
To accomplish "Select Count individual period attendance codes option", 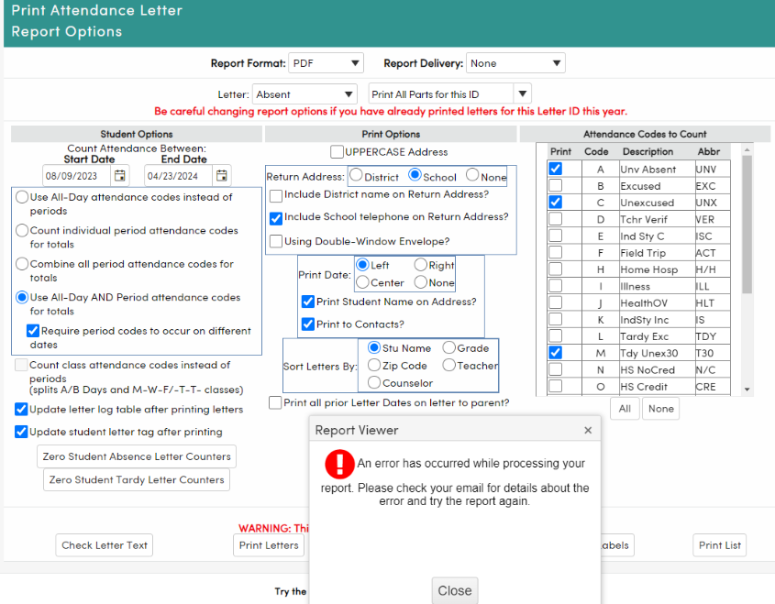I will [x=22, y=231].
